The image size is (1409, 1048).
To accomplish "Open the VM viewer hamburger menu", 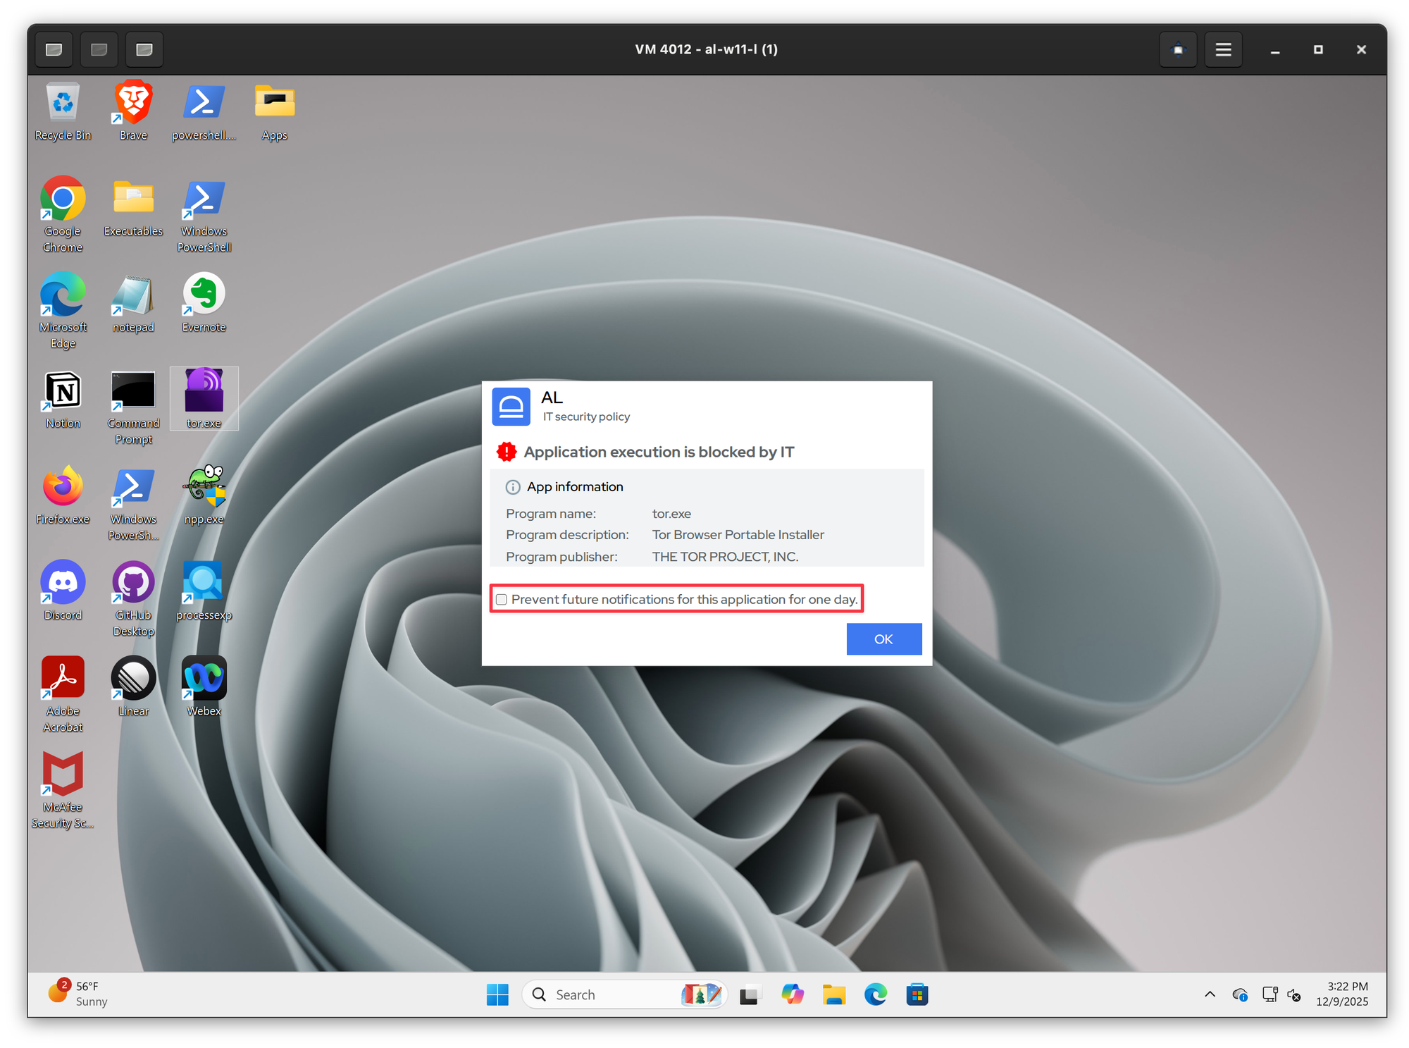I will click(x=1223, y=49).
